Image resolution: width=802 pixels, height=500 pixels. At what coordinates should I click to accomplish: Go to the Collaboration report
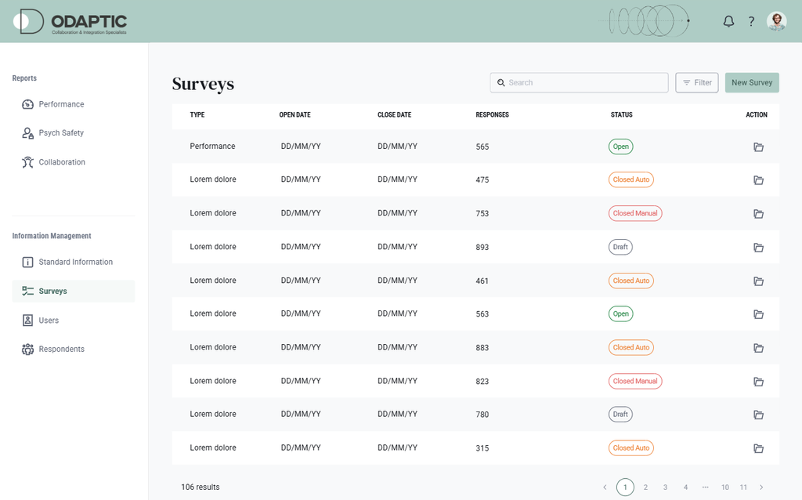(x=54, y=162)
